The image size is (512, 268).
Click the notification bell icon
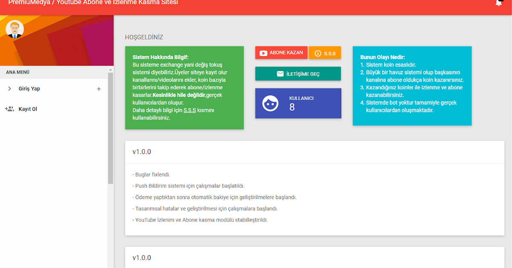pyautogui.click(x=498, y=3)
